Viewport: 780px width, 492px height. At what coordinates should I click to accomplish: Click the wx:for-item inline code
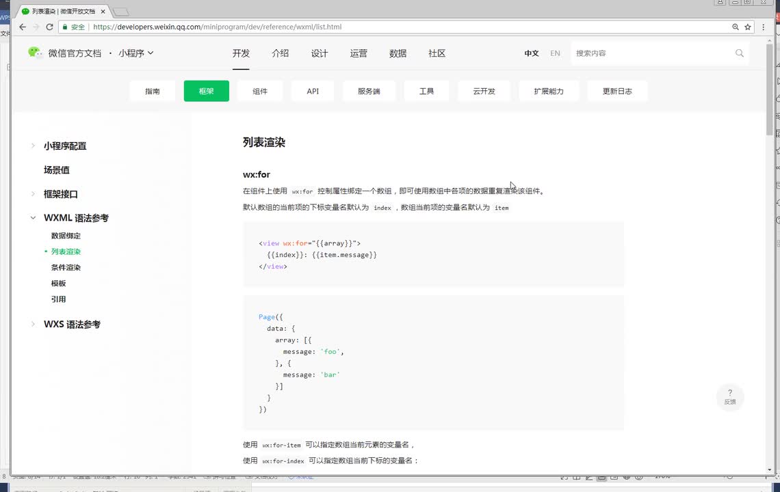point(282,446)
